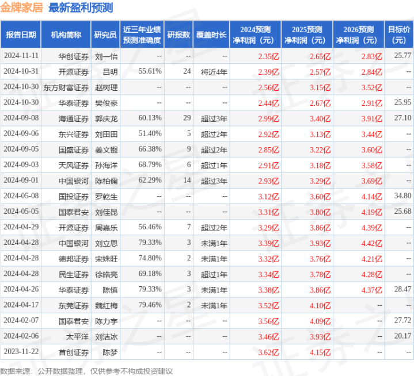This screenshot has width=414, height=376.
Task: Click the 4.15亿 2025 profit forecast
Action: [320, 352]
